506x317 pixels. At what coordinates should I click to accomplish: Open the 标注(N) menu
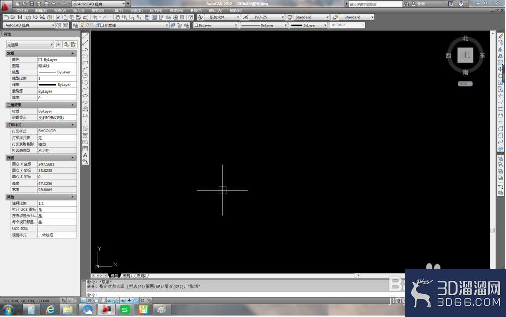(x=156, y=10)
